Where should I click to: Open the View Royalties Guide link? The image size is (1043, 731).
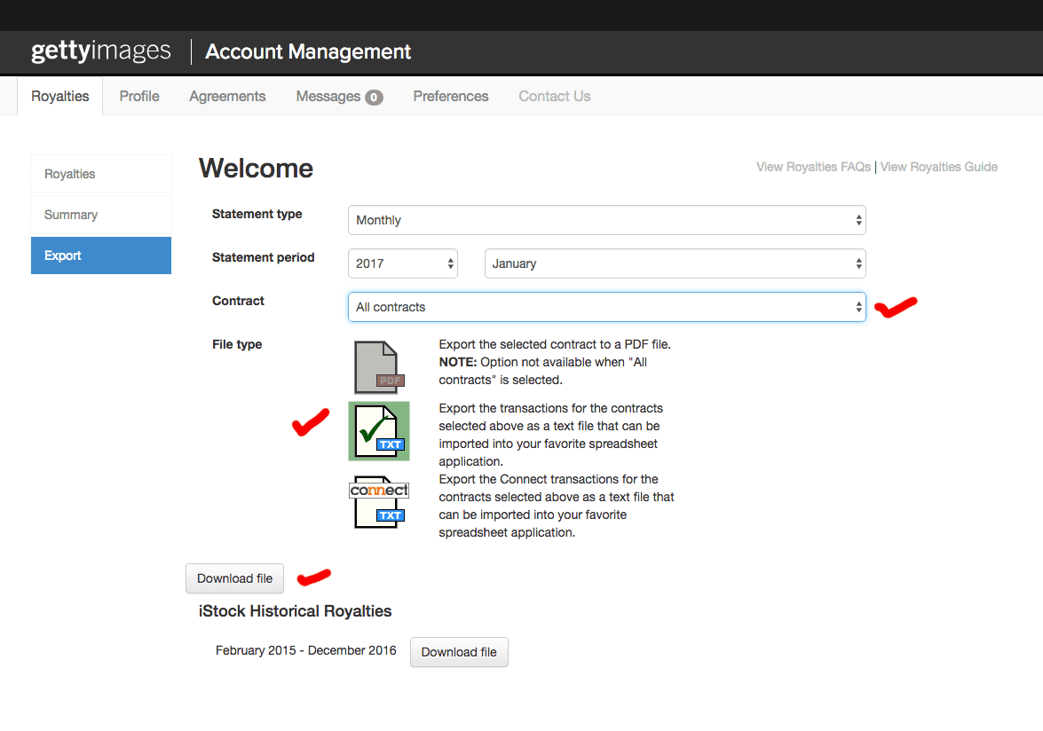(939, 167)
